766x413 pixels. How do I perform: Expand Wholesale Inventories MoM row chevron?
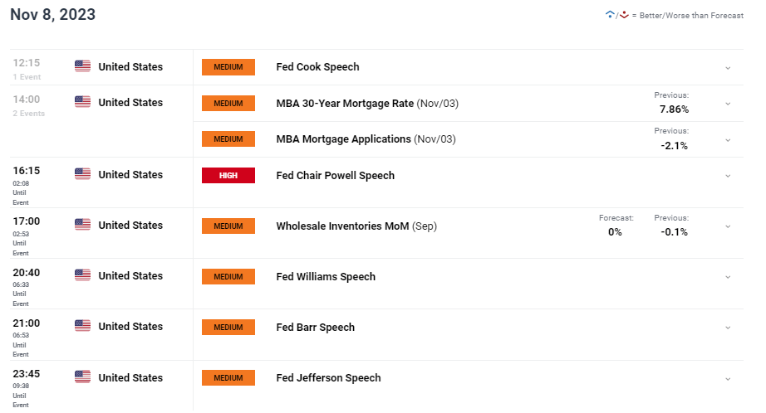(x=728, y=226)
